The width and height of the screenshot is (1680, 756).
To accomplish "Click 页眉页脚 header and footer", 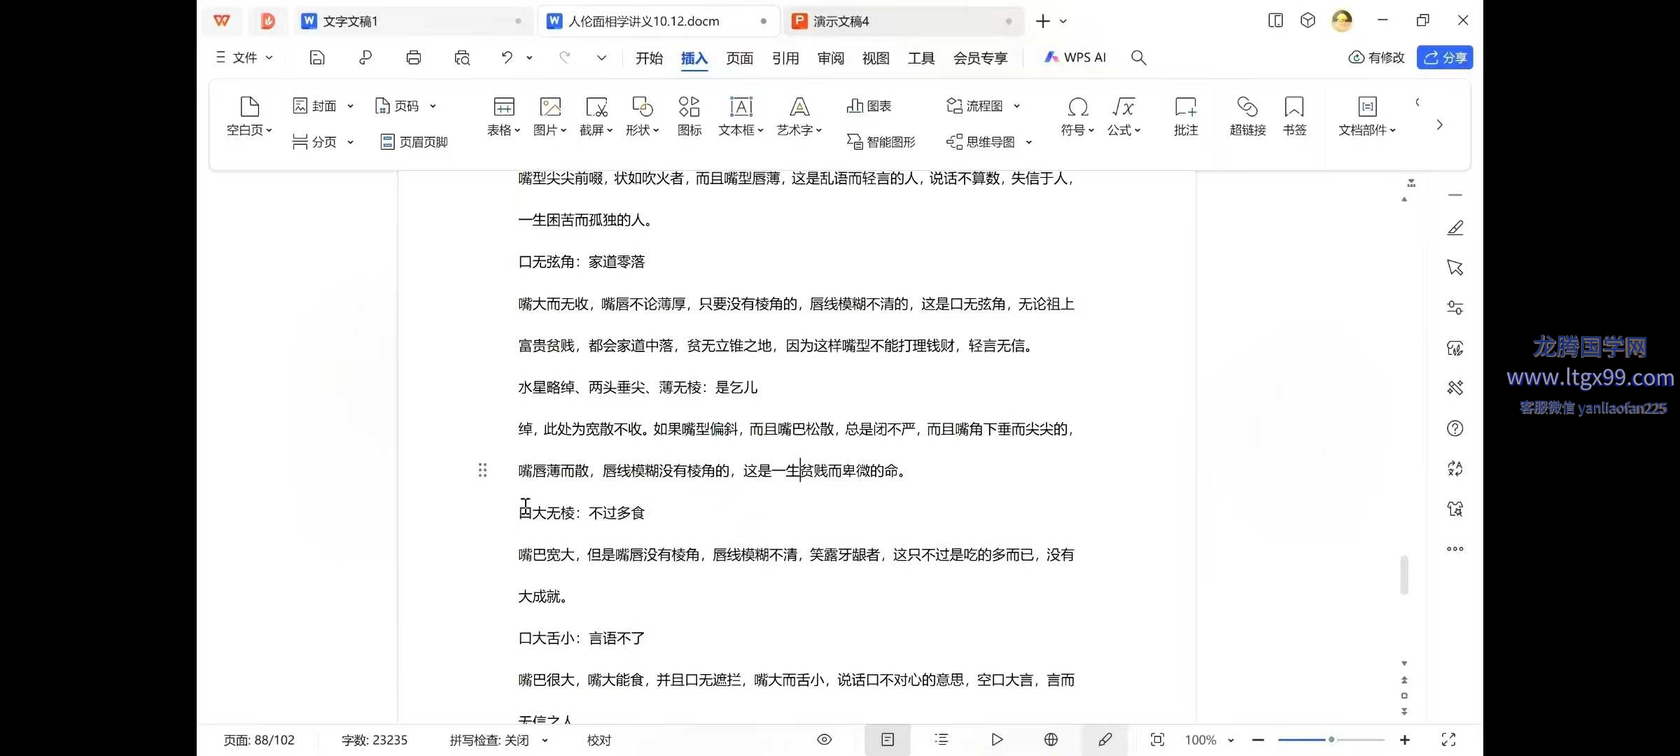I will click(414, 142).
